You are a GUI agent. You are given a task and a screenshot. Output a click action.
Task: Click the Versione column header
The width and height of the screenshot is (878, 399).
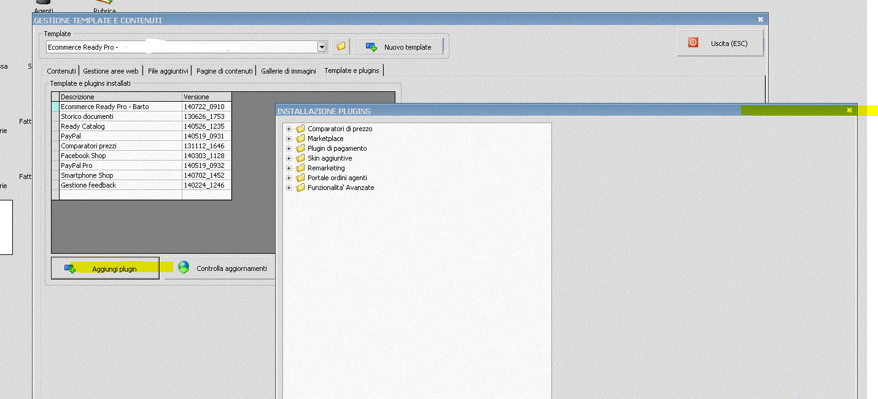207,97
